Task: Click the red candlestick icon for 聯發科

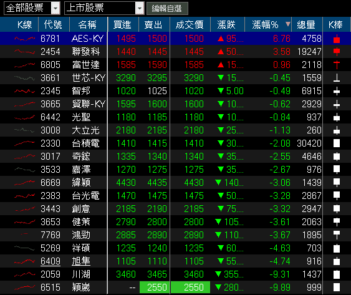Action: coord(337,52)
